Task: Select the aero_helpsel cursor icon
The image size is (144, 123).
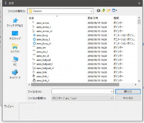Action: coord(34,59)
